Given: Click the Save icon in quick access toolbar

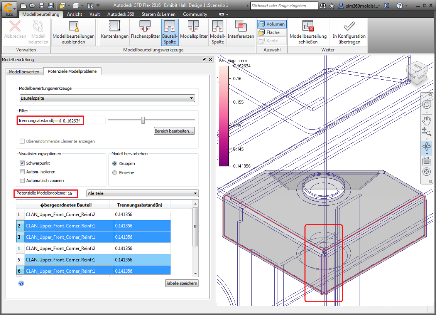Looking at the screenshot, I should pyautogui.click(x=42, y=5).
